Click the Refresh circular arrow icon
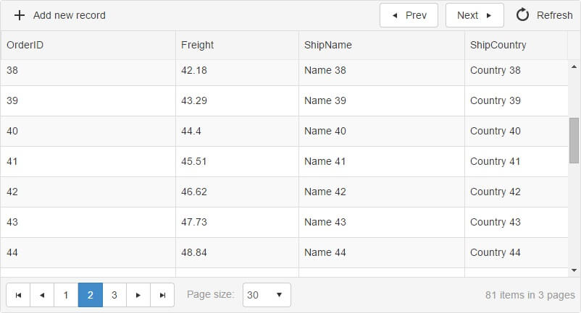Viewport: 581px width, 313px height. [522, 15]
